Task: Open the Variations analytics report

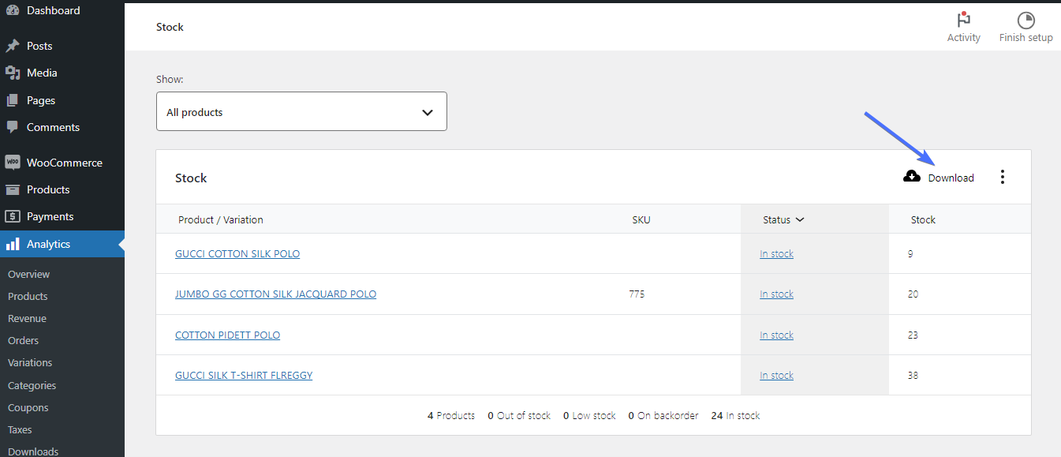Action: point(30,363)
